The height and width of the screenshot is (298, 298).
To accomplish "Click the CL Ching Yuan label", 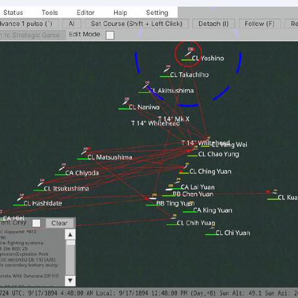I will click(211, 172).
